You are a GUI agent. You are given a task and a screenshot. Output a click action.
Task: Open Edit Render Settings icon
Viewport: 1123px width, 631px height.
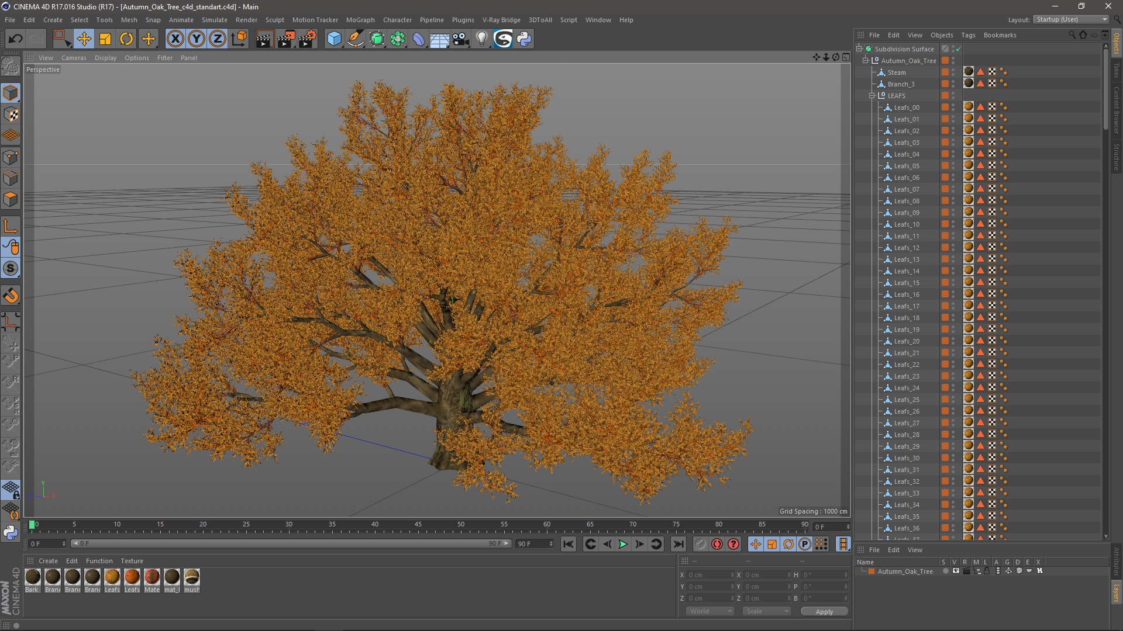tap(308, 39)
